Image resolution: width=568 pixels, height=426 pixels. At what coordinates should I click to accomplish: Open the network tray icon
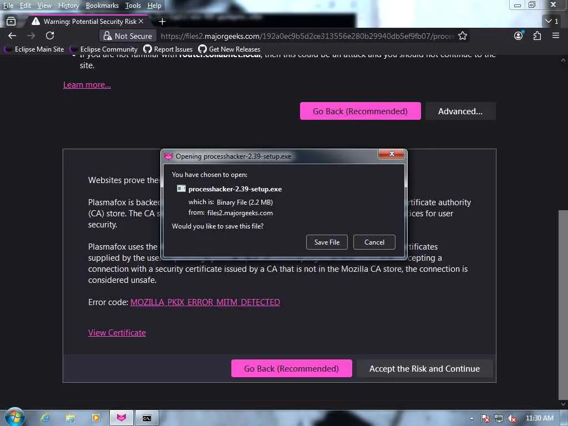click(x=499, y=418)
